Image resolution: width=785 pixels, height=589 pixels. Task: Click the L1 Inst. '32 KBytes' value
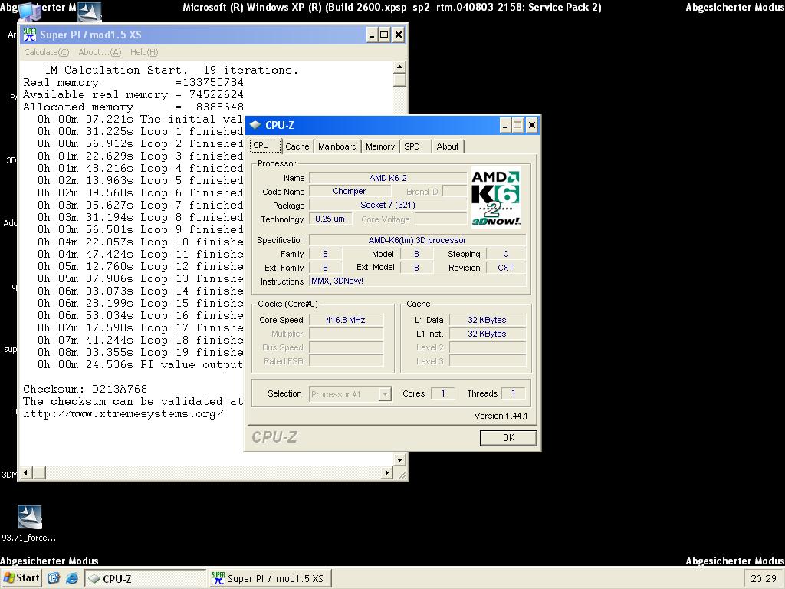coord(487,334)
